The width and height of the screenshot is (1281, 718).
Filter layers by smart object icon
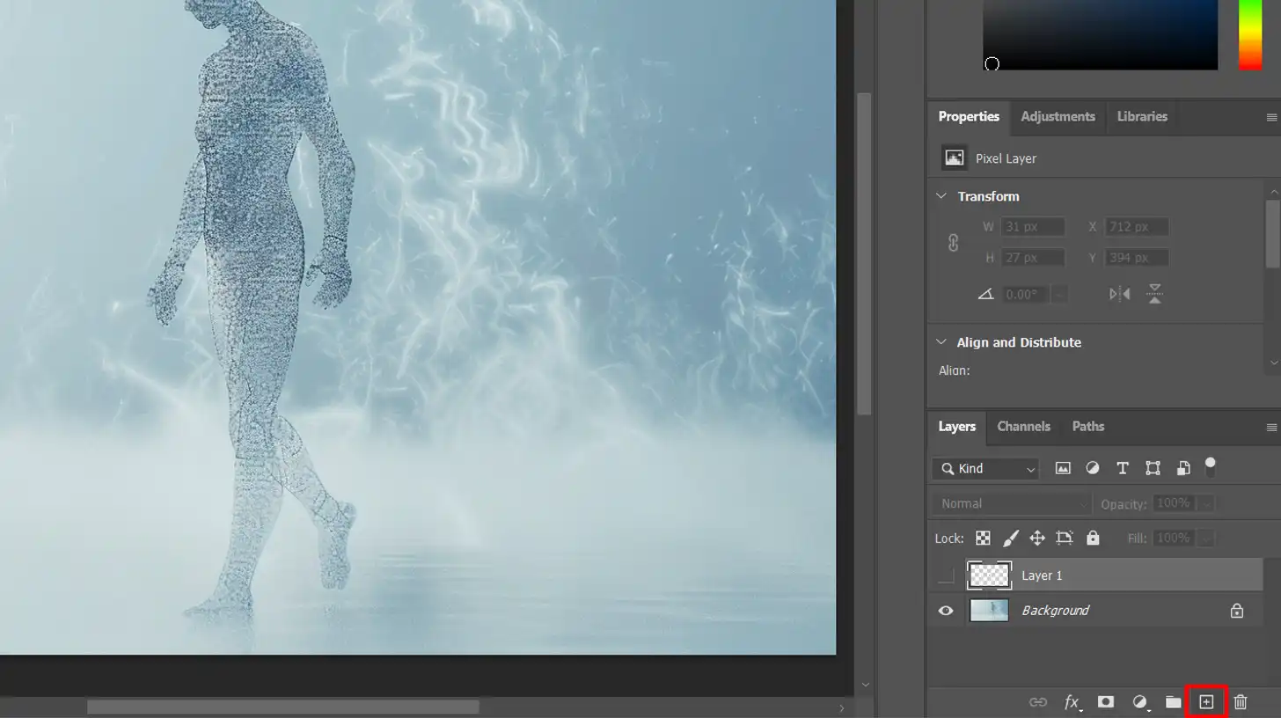click(1183, 469)
